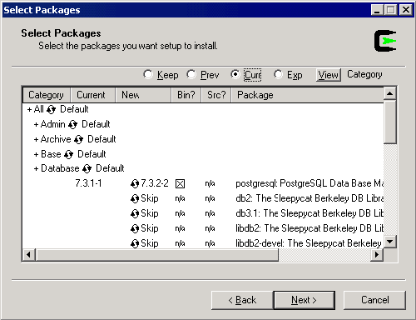Click the Bin? column header
This screenshot has width=416, height=320.
(x=186, y=95)
